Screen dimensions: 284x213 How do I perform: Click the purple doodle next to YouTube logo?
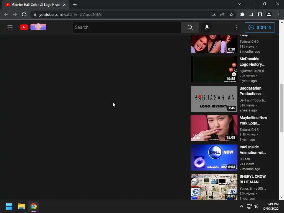(38, 27)
